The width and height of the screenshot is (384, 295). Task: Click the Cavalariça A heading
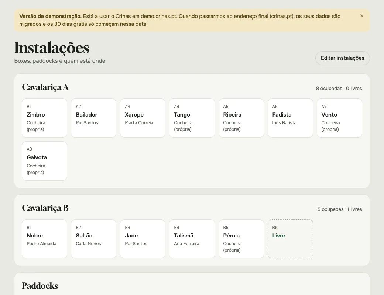45,87
